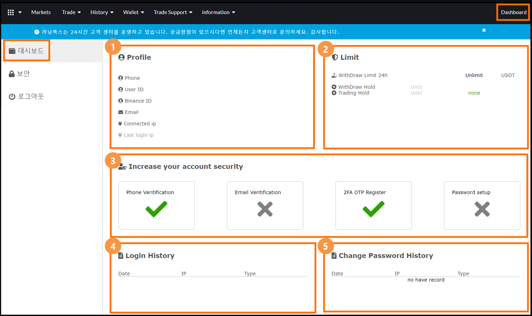532x316 pixels.
Task: Click the Profile heading user icon
Action: coord(122,58)
